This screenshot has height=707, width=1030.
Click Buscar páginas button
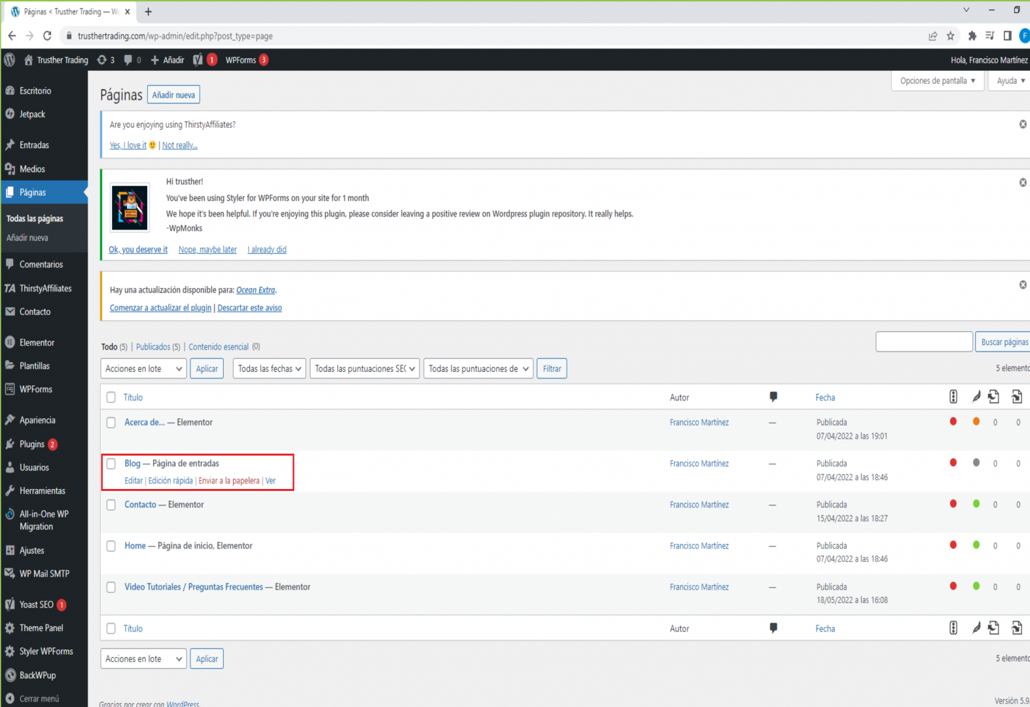point(1004,342)
